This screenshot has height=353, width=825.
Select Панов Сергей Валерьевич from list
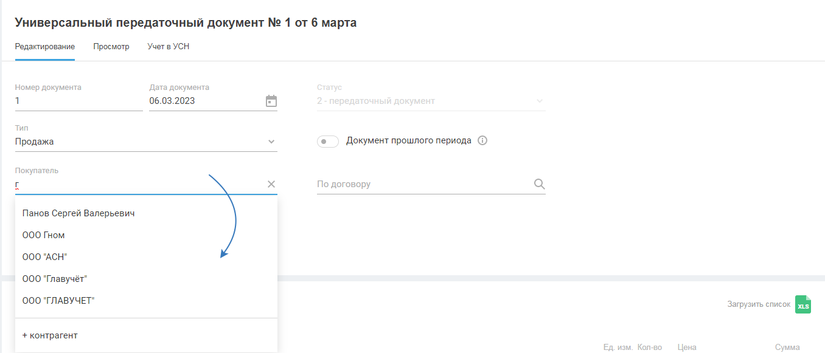(x=78, y=213)
